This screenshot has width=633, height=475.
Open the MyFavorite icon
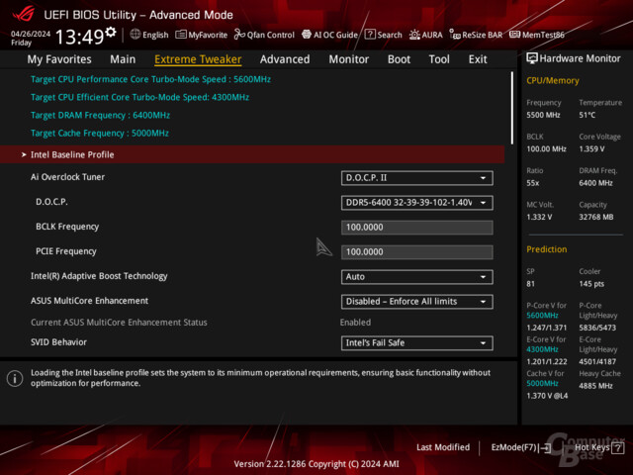coord(180,35)
